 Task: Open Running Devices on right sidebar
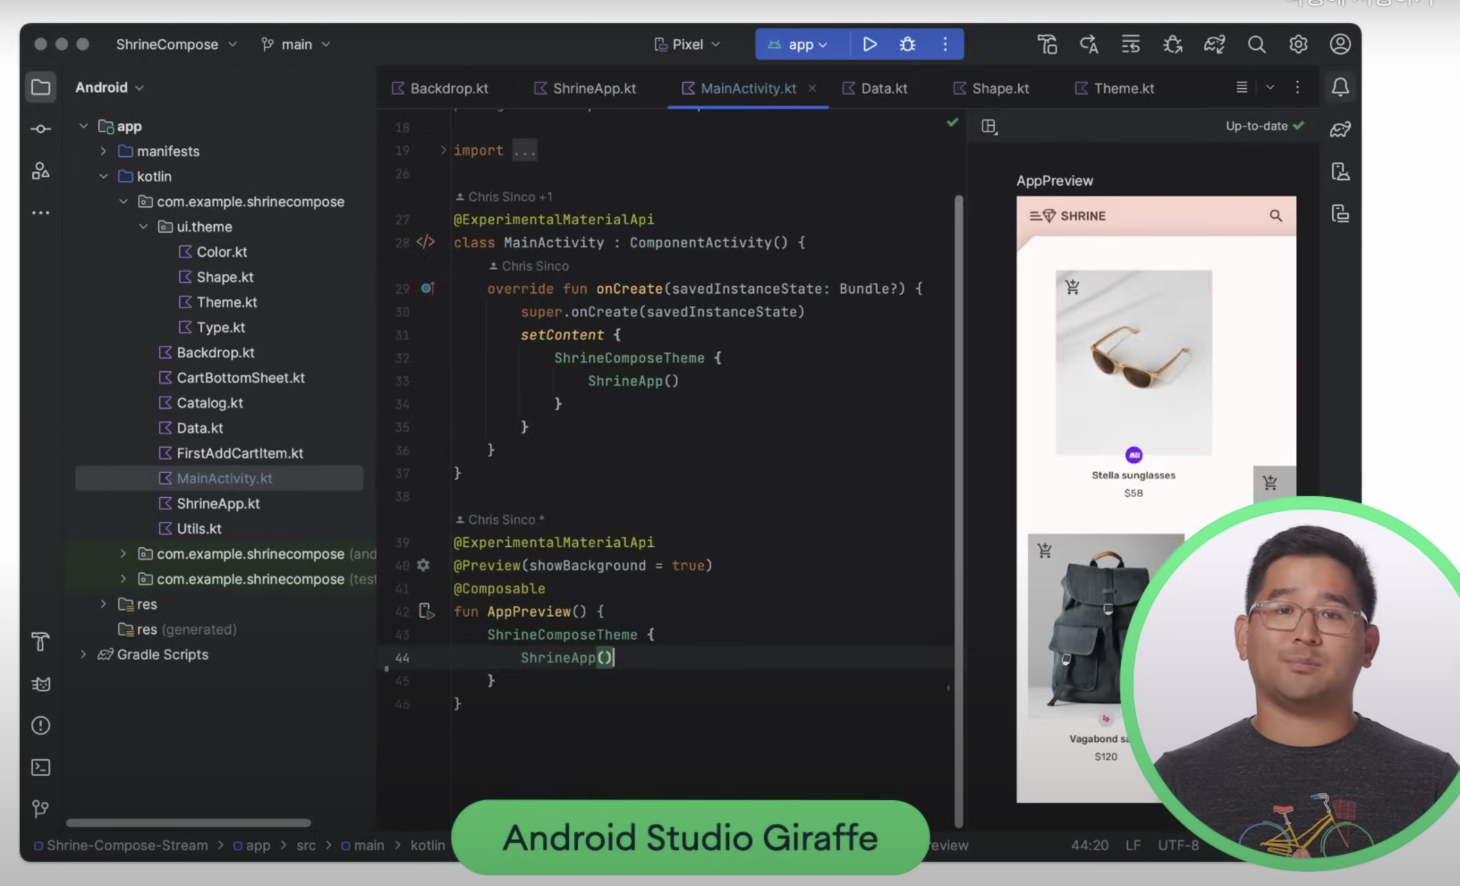pyautogui.click(x=1340, y=213)
